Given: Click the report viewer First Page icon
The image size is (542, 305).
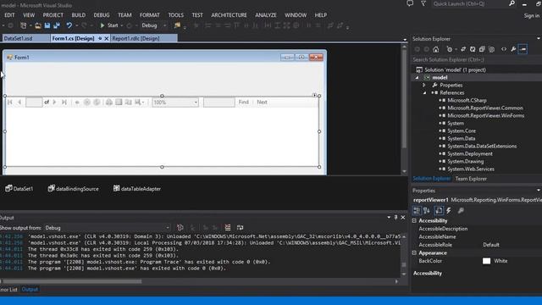Looking at the screenshot, I should [10, 103].
